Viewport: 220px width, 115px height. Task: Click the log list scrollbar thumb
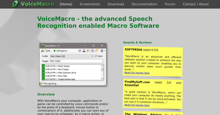coord(102,70)
